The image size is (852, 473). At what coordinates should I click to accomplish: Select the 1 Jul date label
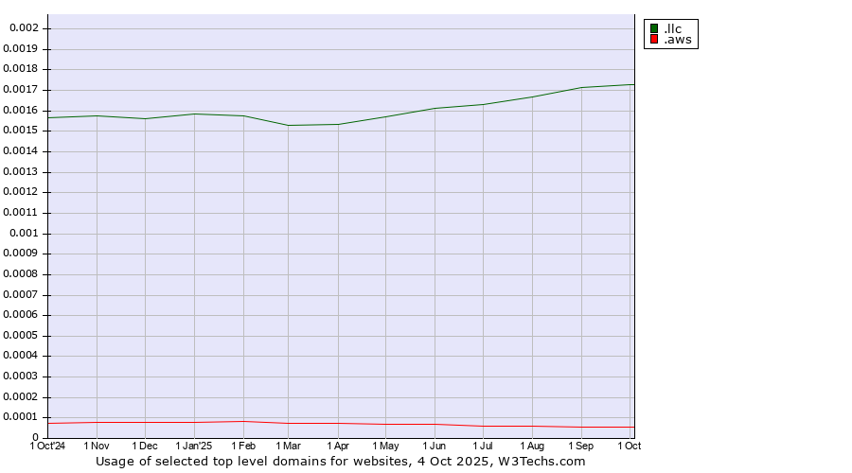point(483,445)
